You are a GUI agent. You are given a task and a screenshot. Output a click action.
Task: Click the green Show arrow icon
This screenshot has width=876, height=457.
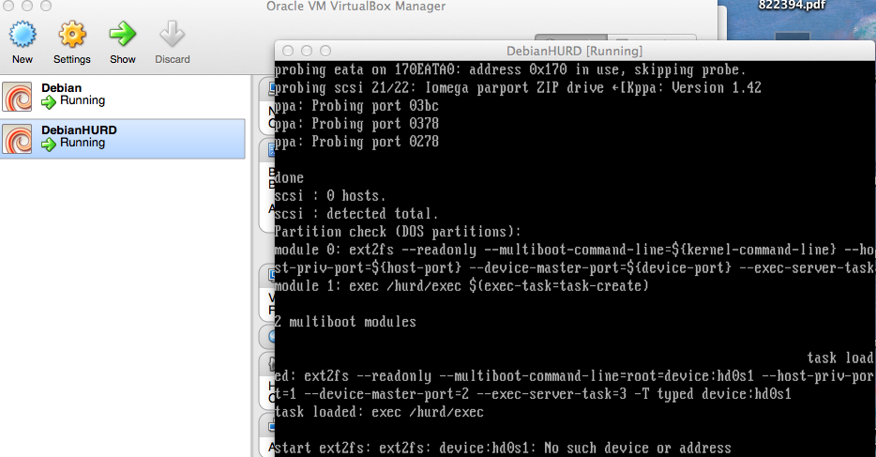coord(122,34)
